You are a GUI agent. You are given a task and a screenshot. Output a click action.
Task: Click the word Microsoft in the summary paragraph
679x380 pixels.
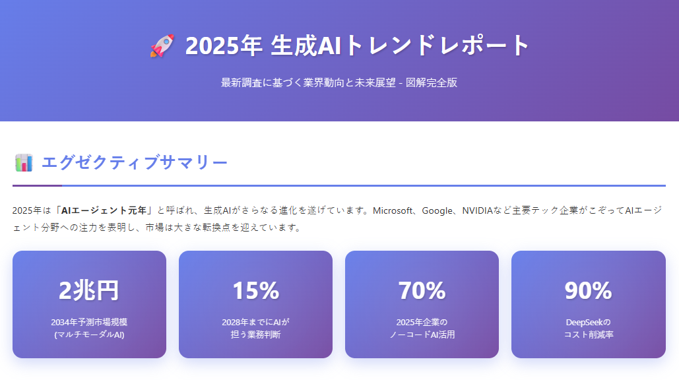coord(393,210)
